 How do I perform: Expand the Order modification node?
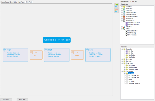122,13
